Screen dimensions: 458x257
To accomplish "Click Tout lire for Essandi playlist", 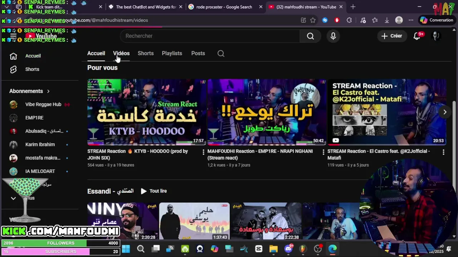I will click(x=154, y=191).
